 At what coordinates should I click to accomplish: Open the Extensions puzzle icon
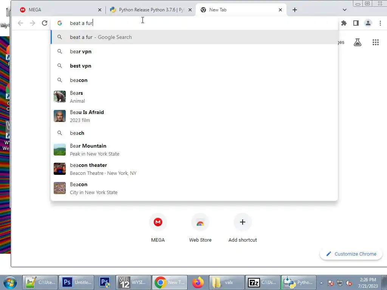344,23
